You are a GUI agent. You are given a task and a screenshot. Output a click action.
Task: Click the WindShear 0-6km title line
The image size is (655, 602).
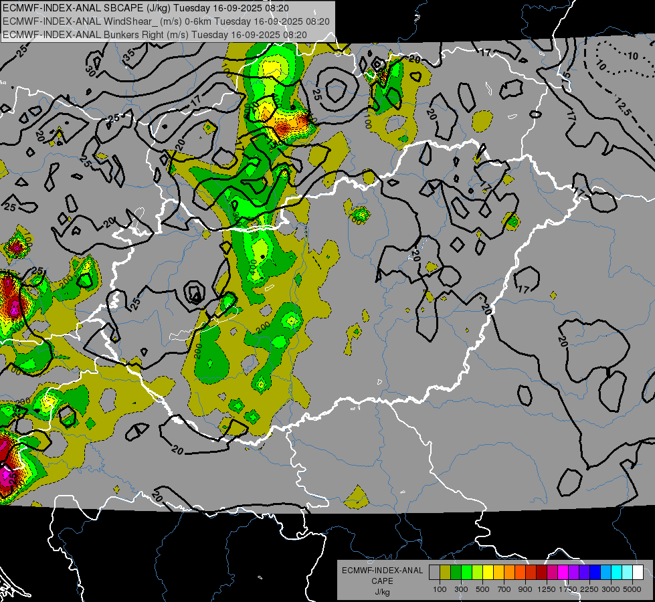(166, 21)
